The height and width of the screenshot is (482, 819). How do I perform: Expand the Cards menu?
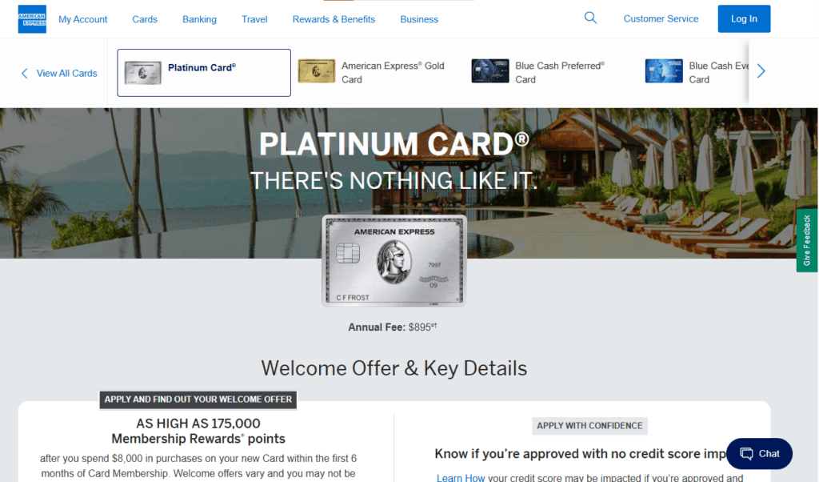click(145, 19)
